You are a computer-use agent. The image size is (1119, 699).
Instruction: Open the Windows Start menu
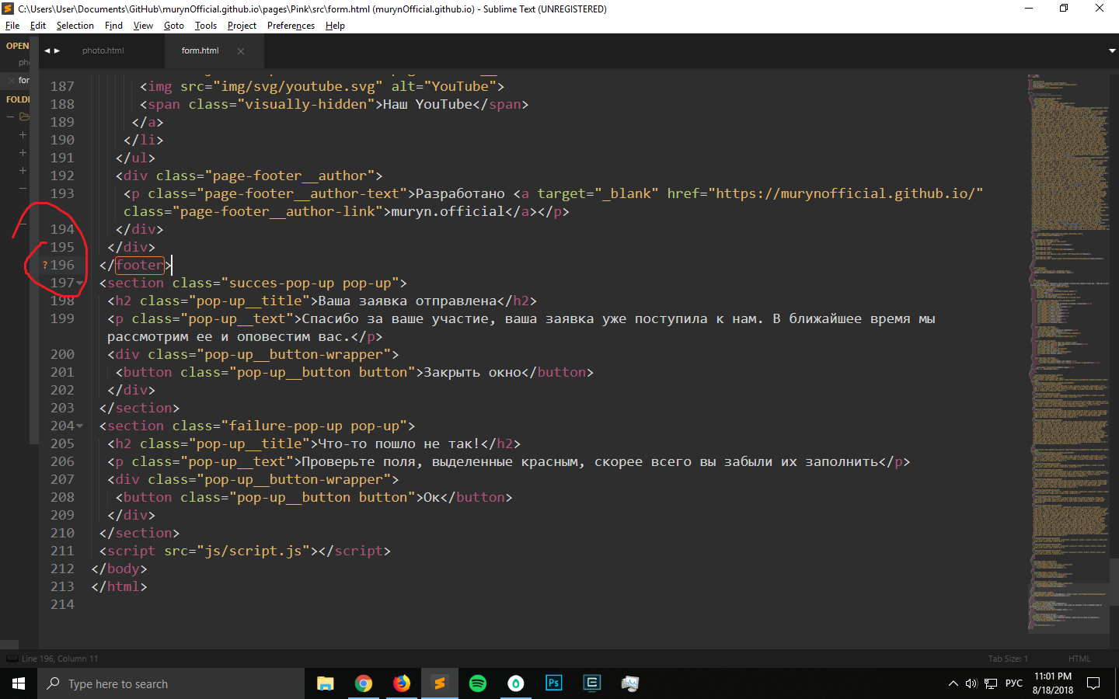click(19, 683)
